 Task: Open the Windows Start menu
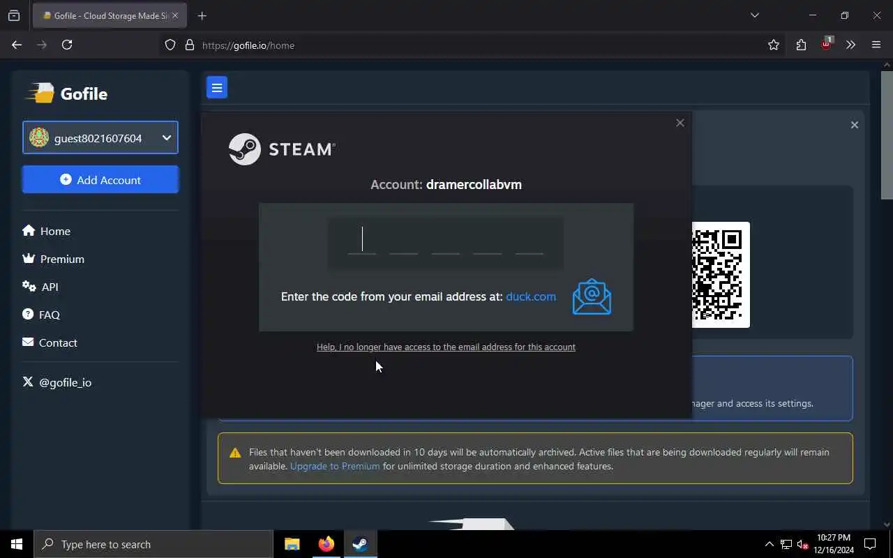click(17, 544)
